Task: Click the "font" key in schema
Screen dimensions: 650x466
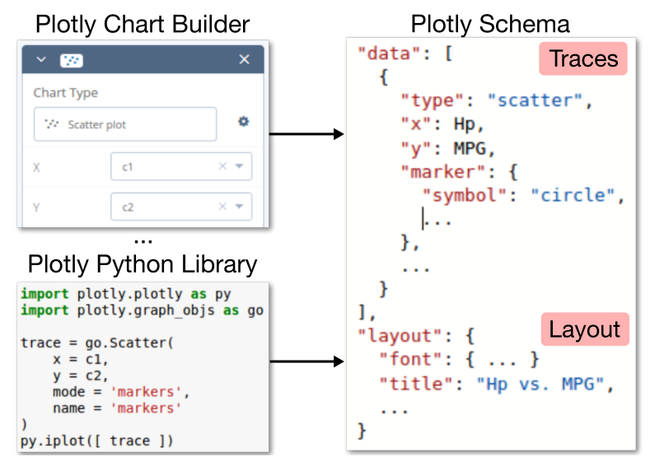Action: (x=411, y=360)
